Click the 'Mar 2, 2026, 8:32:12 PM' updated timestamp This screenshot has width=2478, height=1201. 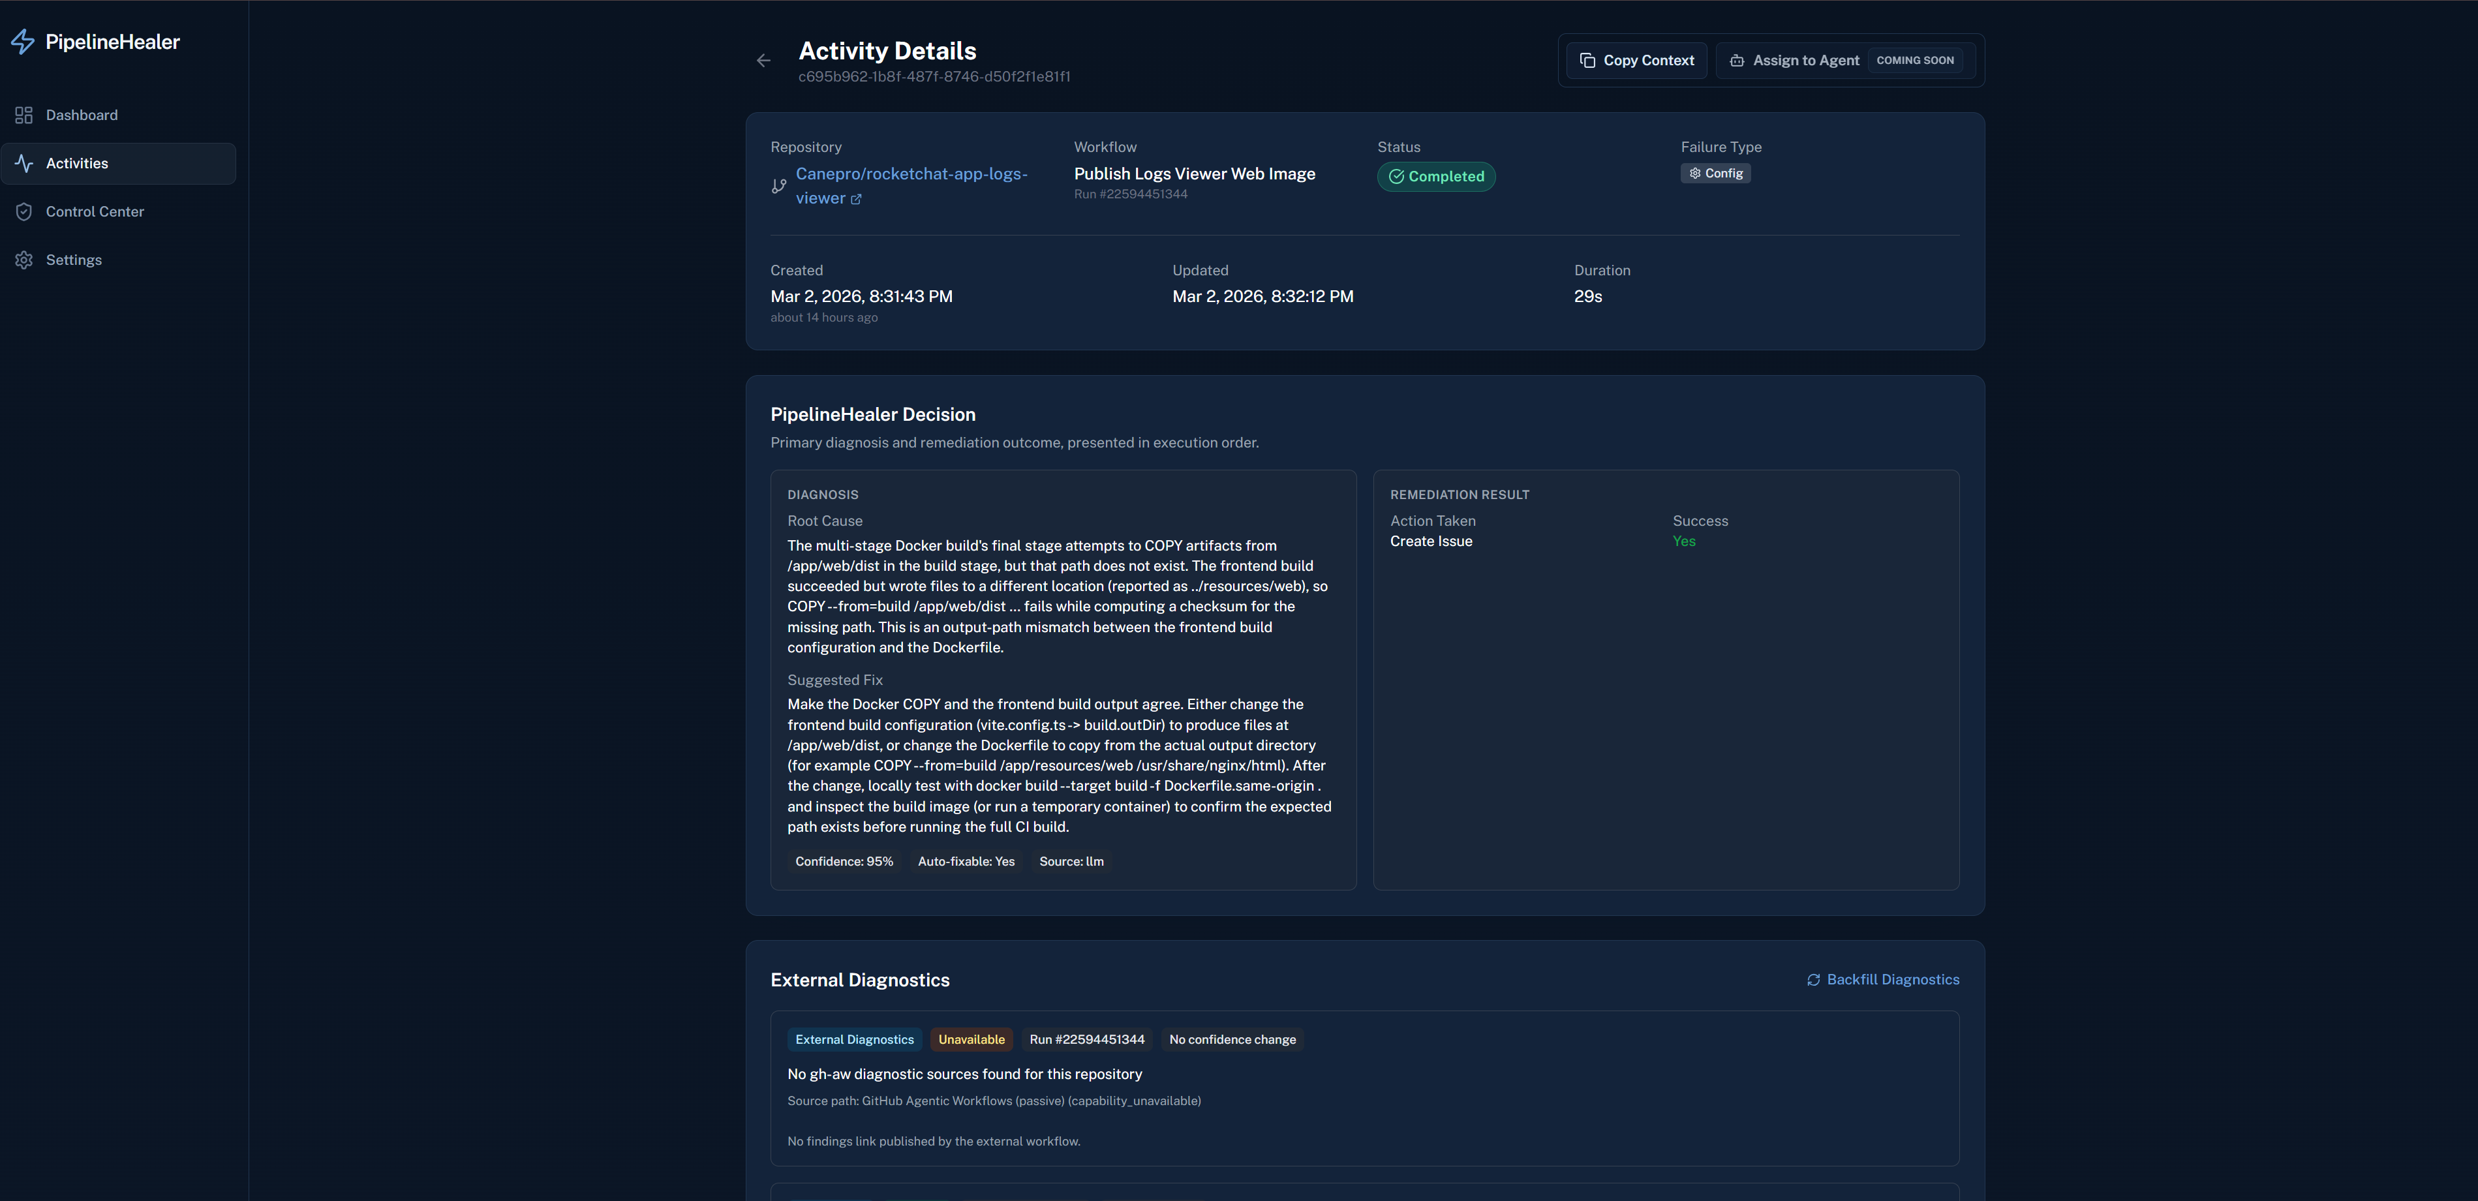[1262, 297]
